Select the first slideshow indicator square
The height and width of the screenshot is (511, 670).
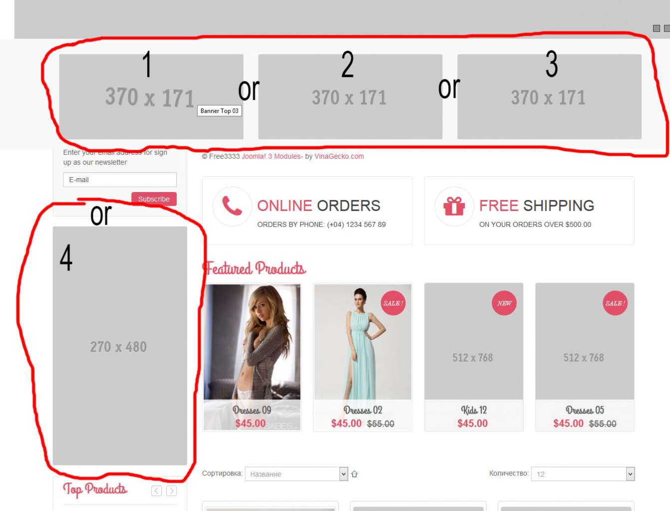(x=657, y=28)
